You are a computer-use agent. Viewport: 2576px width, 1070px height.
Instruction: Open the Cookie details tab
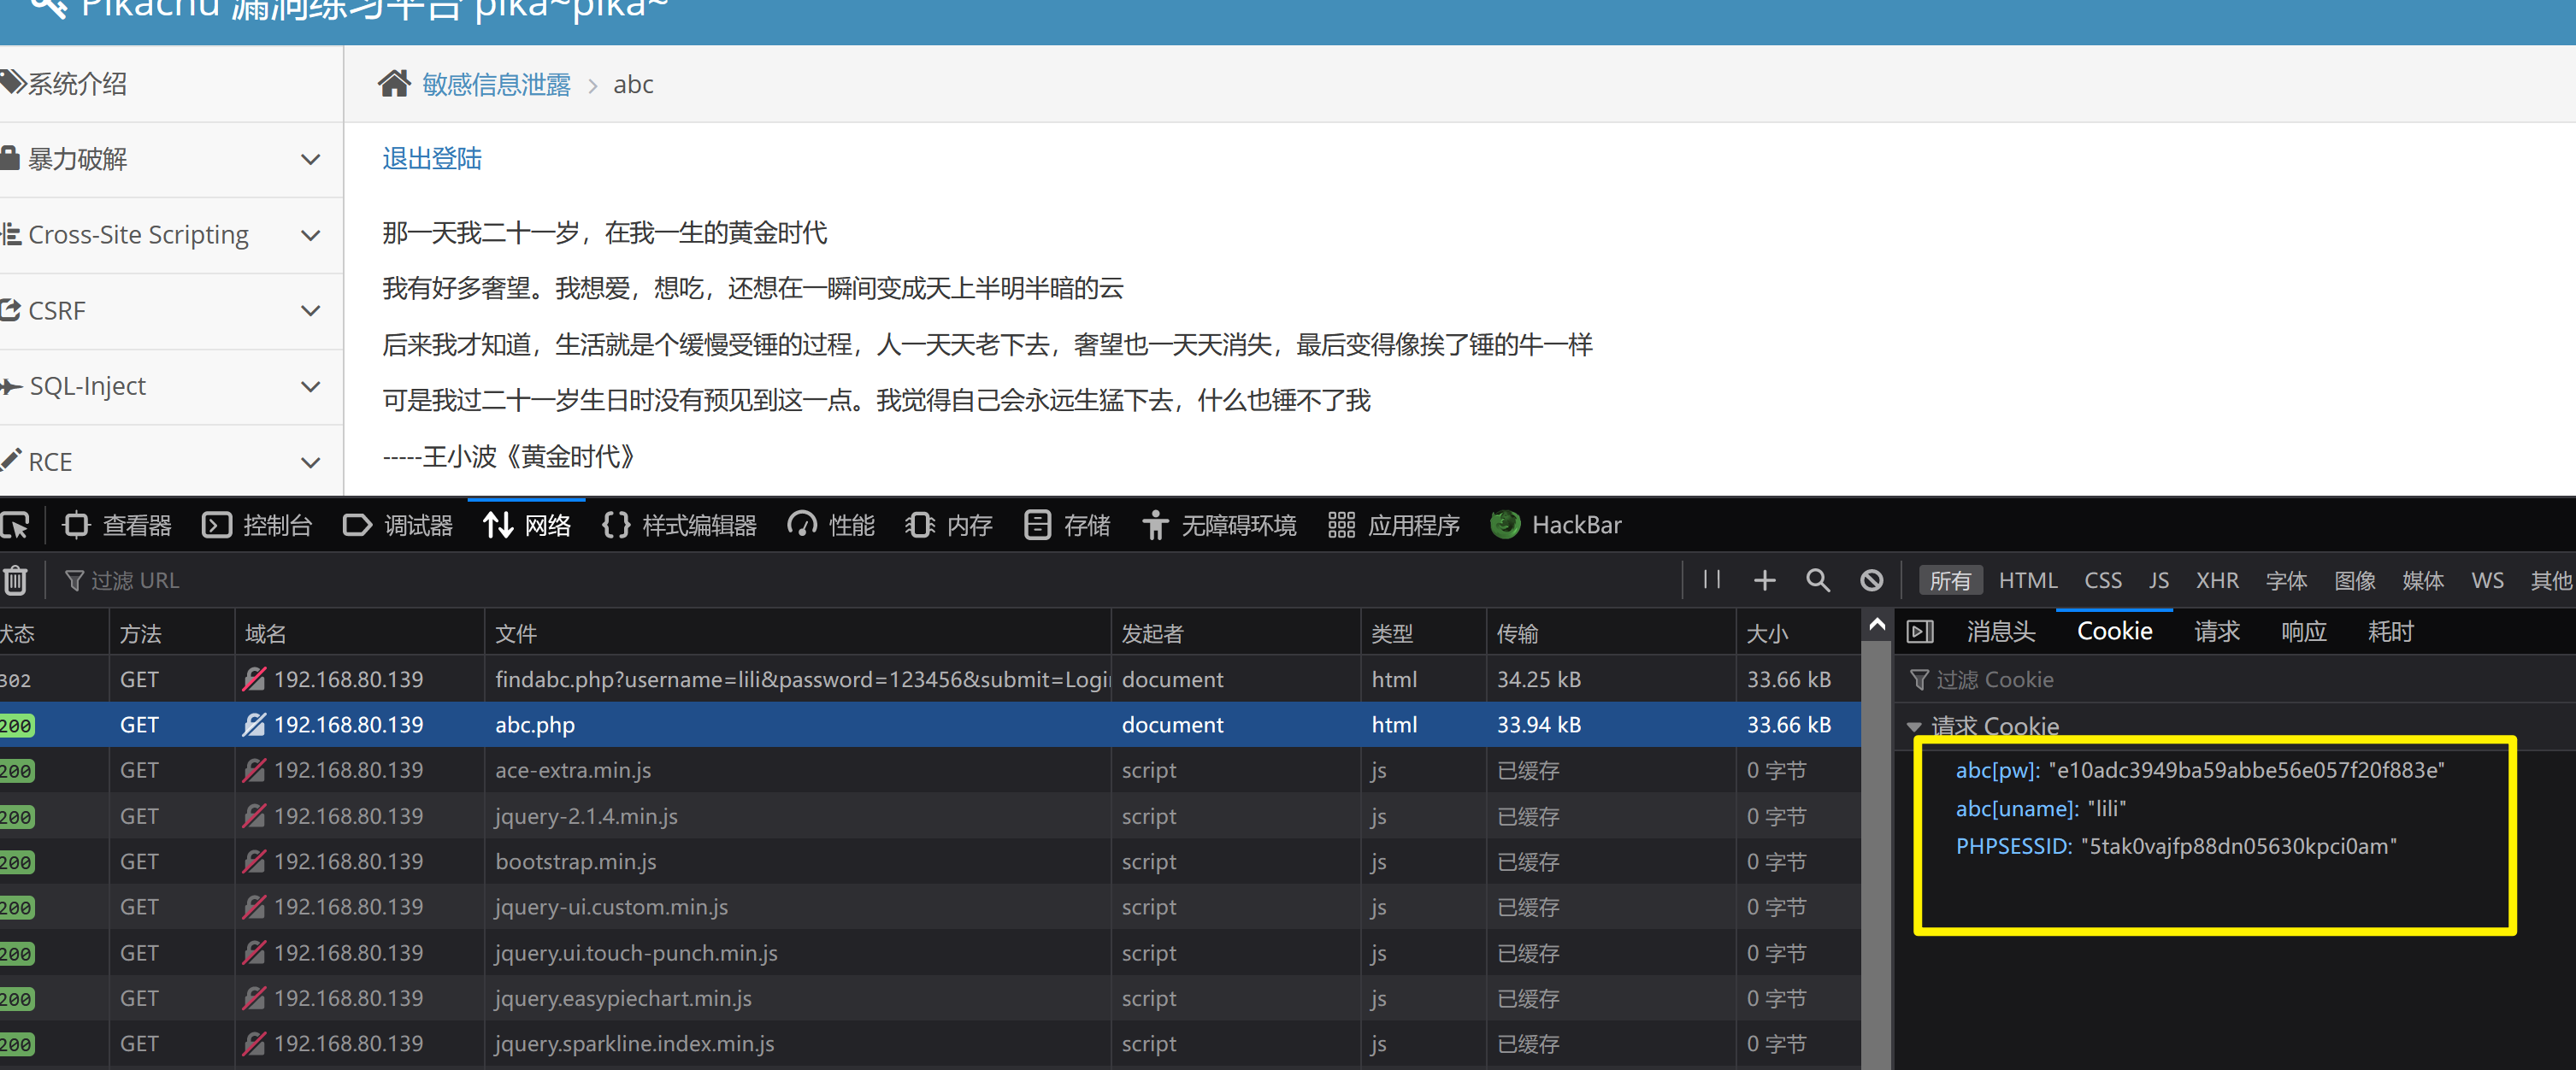2115,632
